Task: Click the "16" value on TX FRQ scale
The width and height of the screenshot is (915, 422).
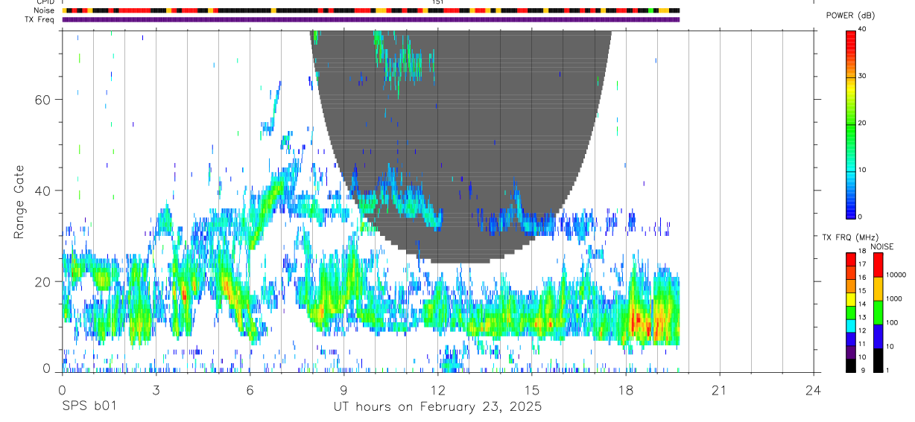Action: [x=862, y=277]
